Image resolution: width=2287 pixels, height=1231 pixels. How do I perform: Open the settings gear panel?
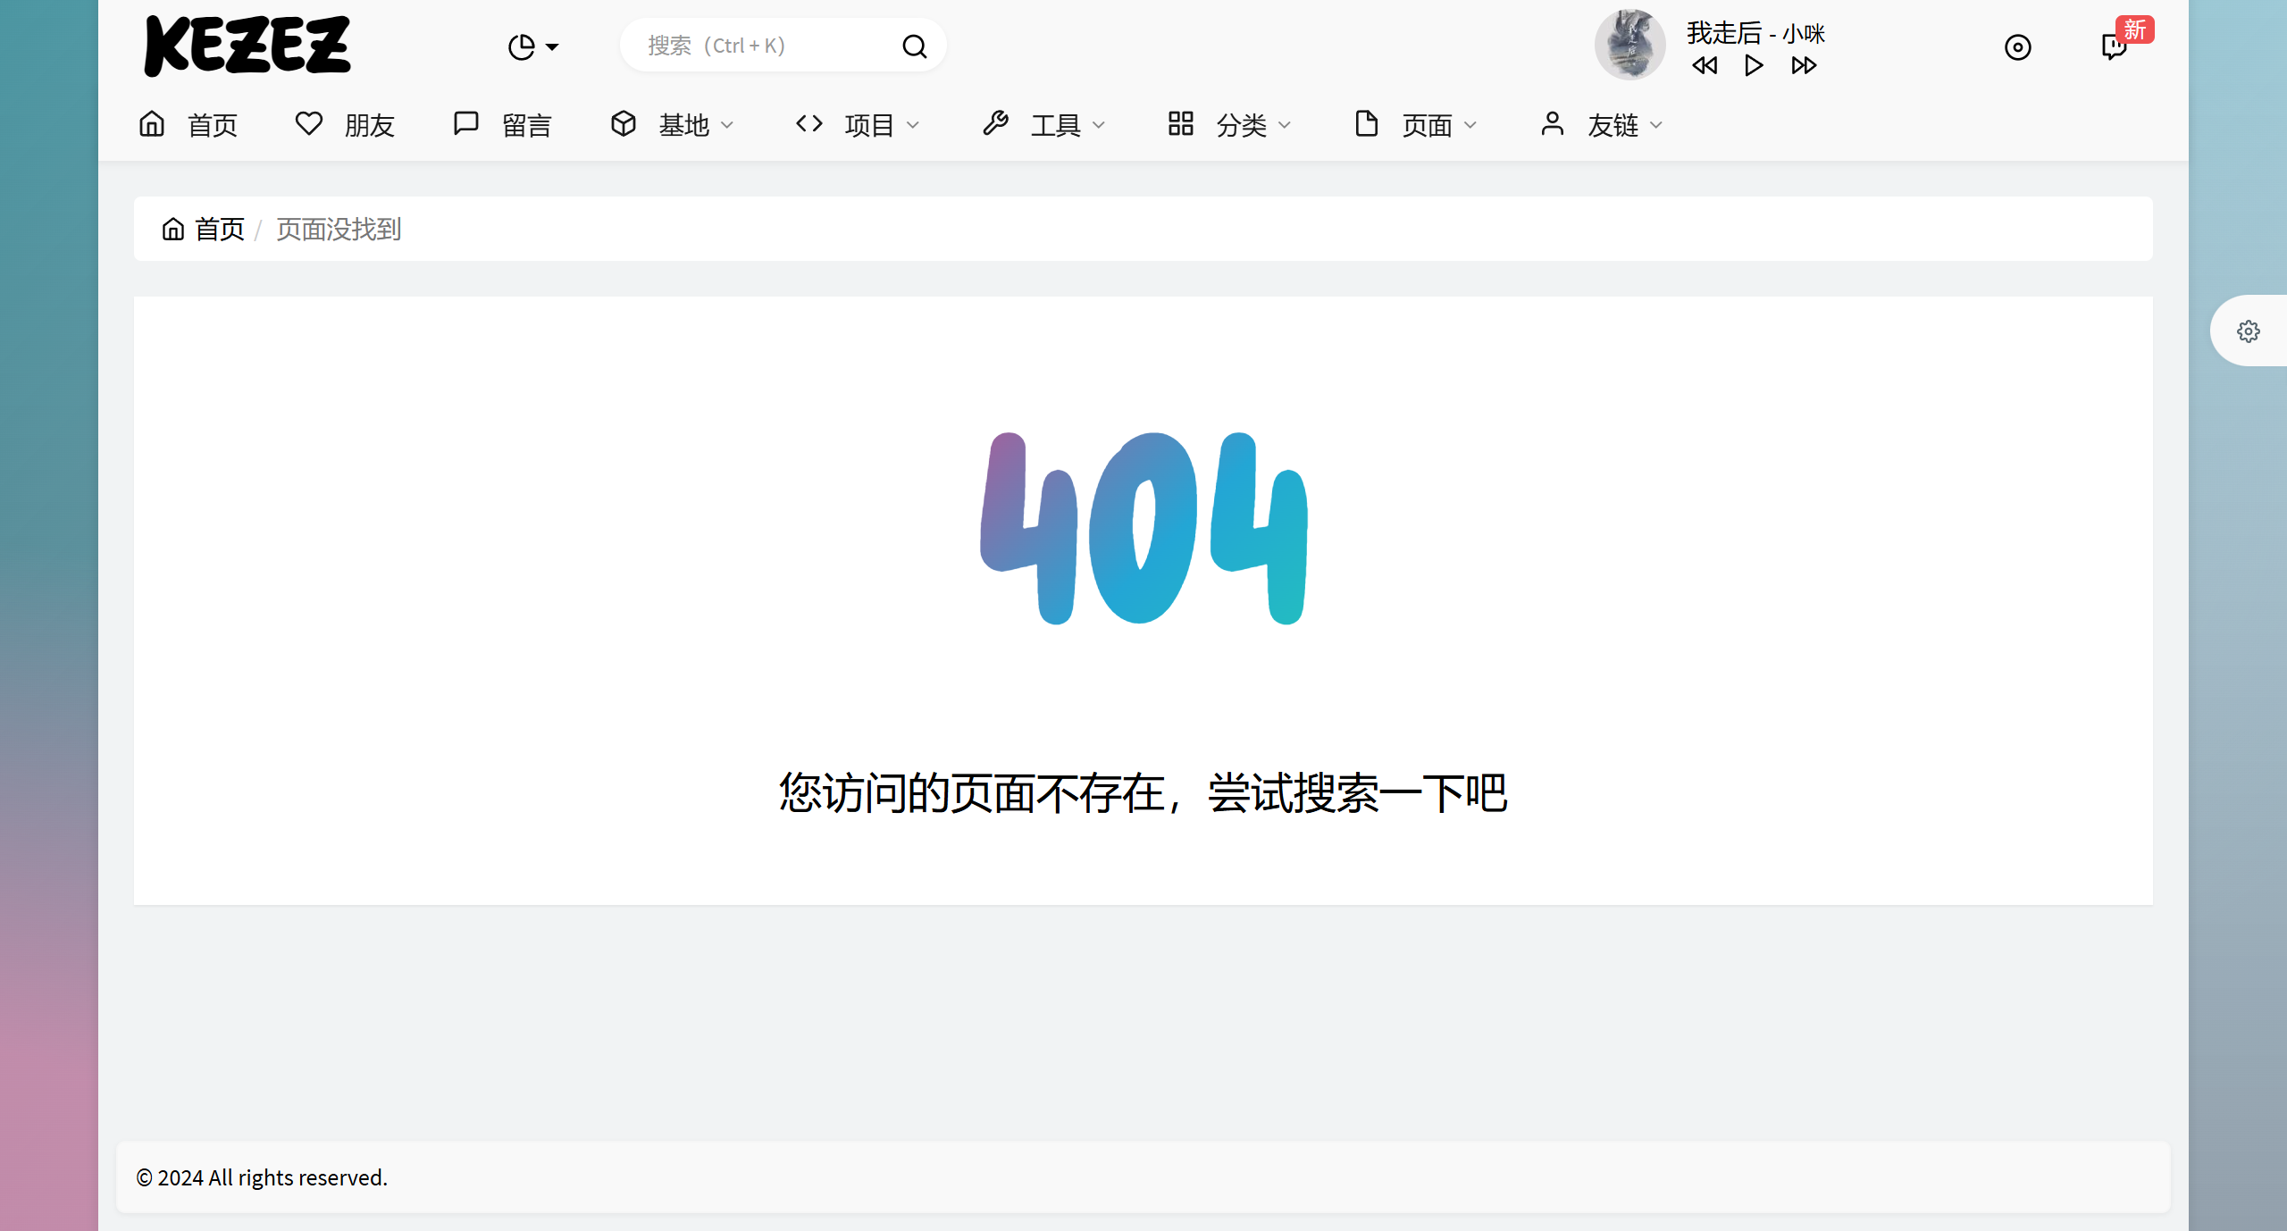pos(2248,331)
